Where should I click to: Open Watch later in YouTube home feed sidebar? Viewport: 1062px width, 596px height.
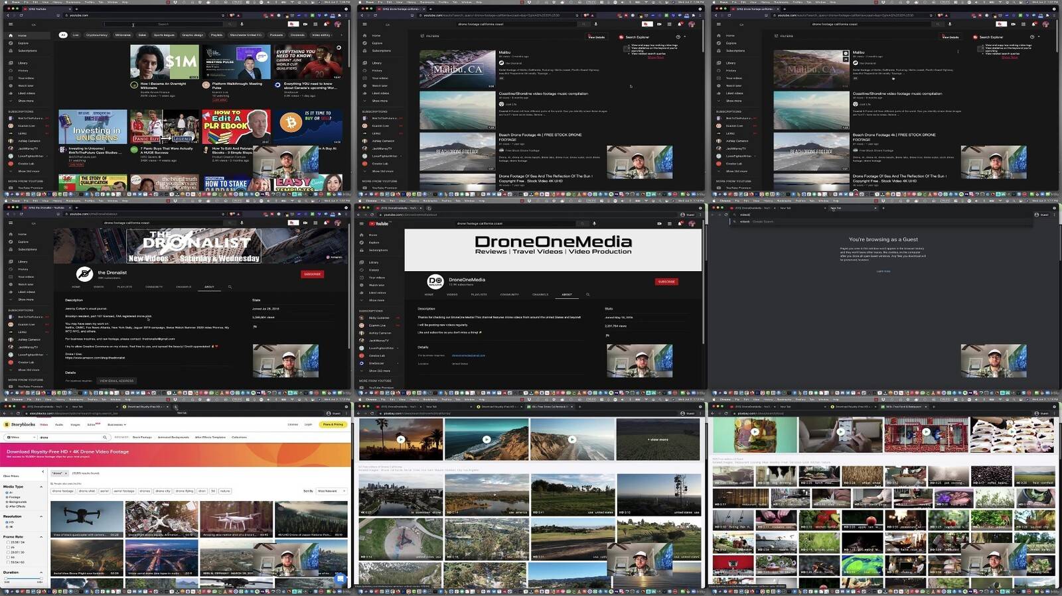click(21, 86)
